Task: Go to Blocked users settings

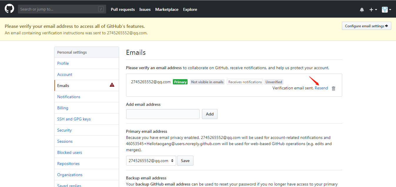Action: click(69, 152)
